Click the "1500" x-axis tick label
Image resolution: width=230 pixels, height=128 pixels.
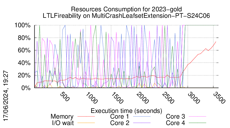click(x=117, y=98)
